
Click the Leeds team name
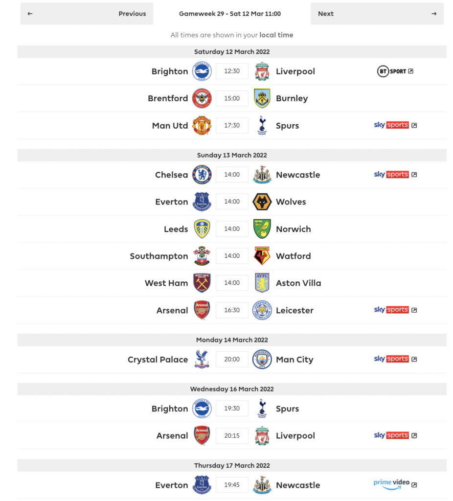pos(176,229)
